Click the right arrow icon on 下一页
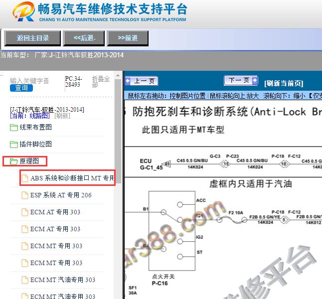 [x=254, y=80]
